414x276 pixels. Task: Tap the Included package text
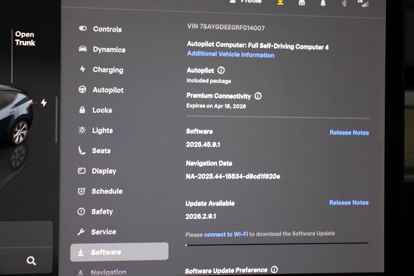click(209, 81)
